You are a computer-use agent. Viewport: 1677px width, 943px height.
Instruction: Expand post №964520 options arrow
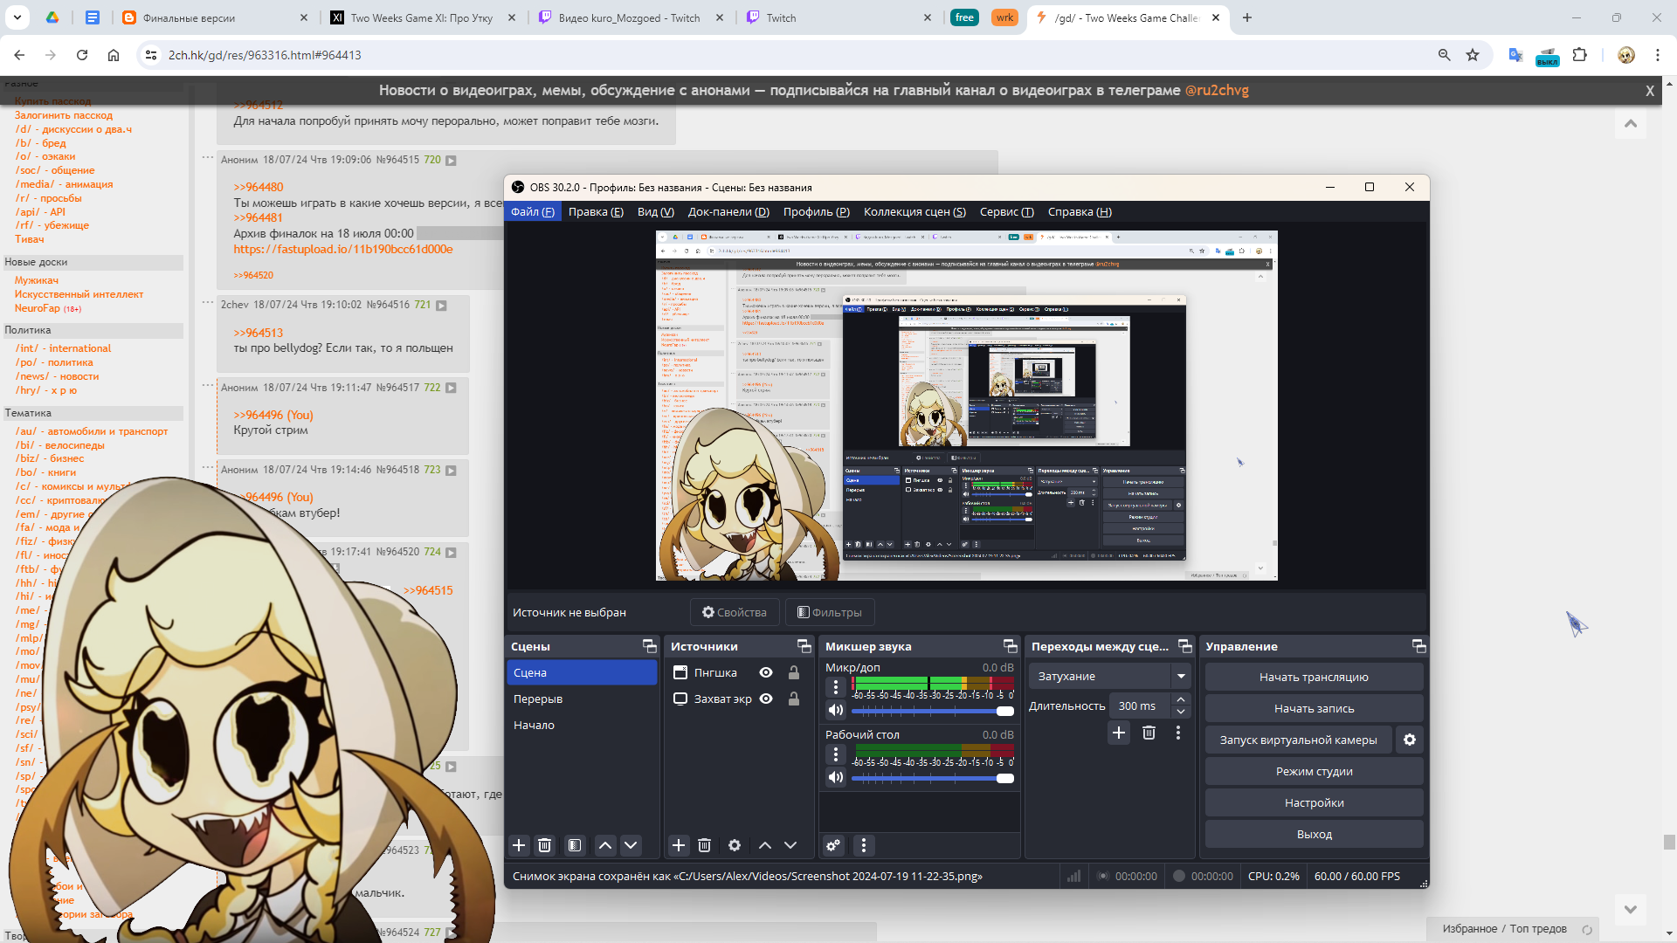click(451, 553)
